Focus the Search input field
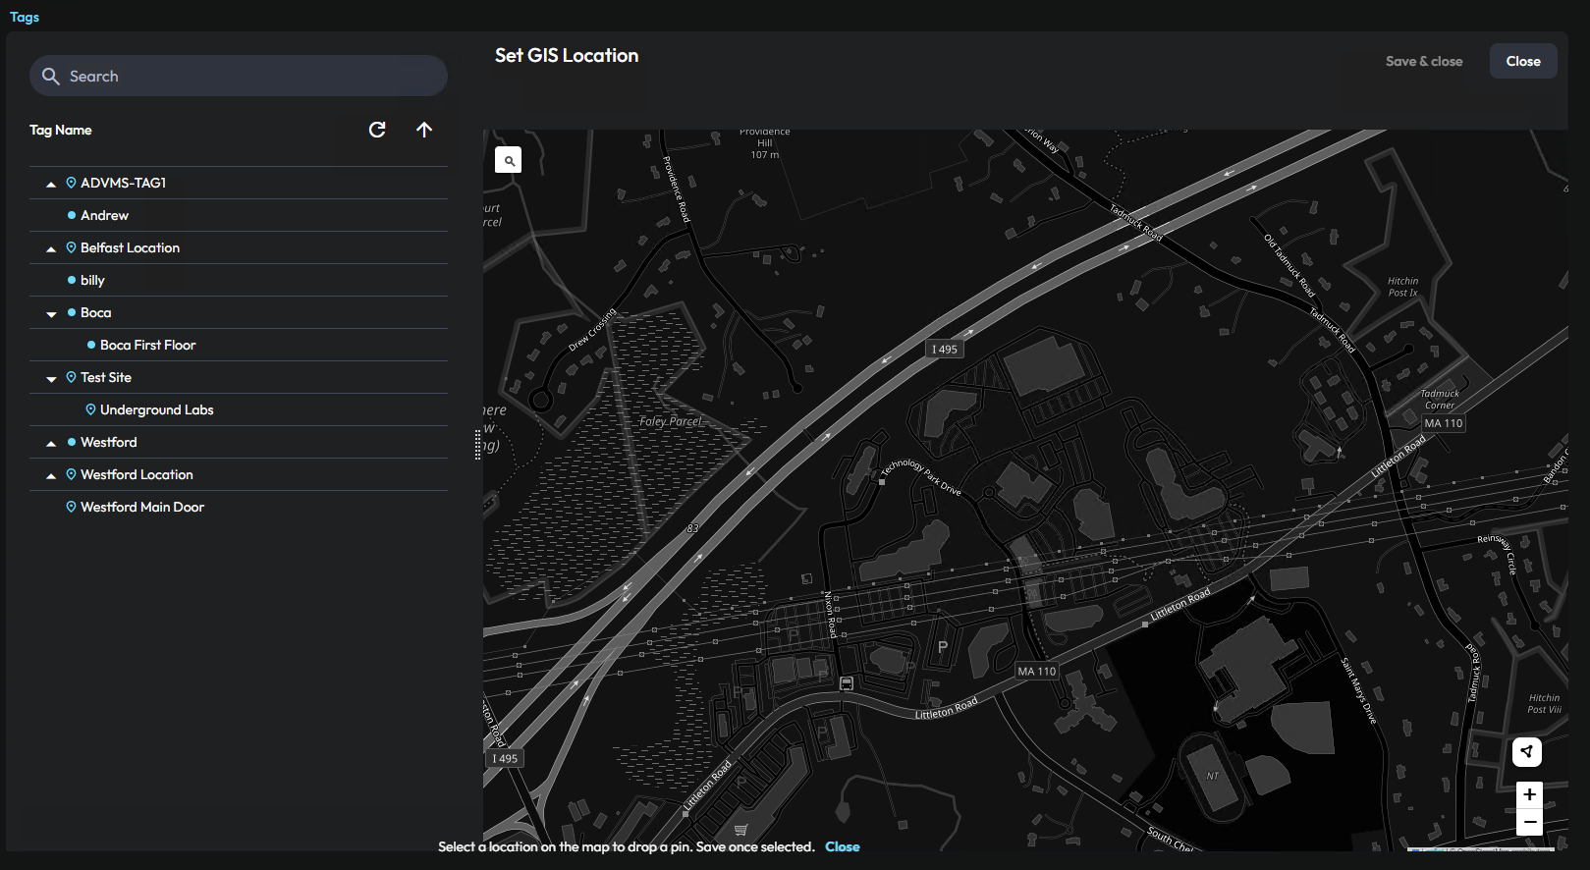The image size is (1590, 870). [x=239, y=76]
